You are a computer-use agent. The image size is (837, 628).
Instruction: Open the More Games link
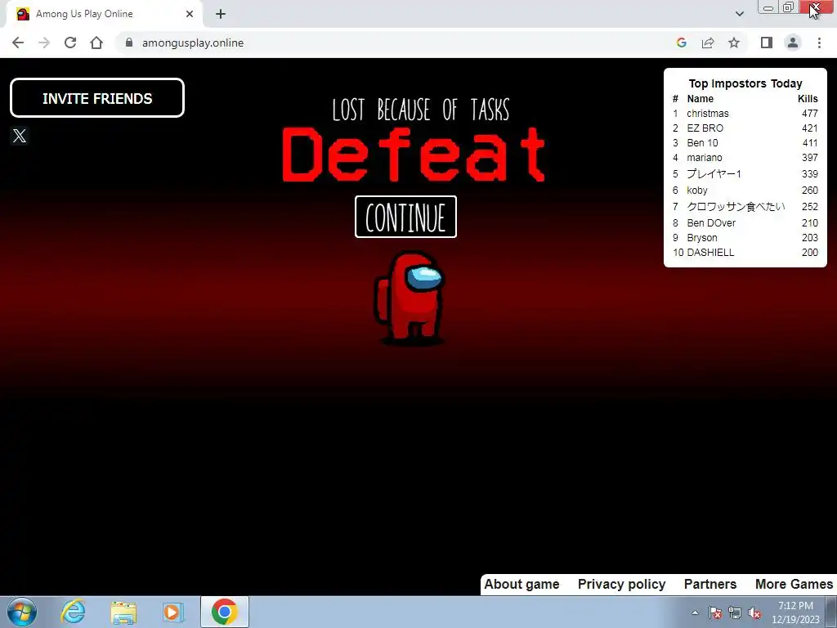tap(794, 584)
